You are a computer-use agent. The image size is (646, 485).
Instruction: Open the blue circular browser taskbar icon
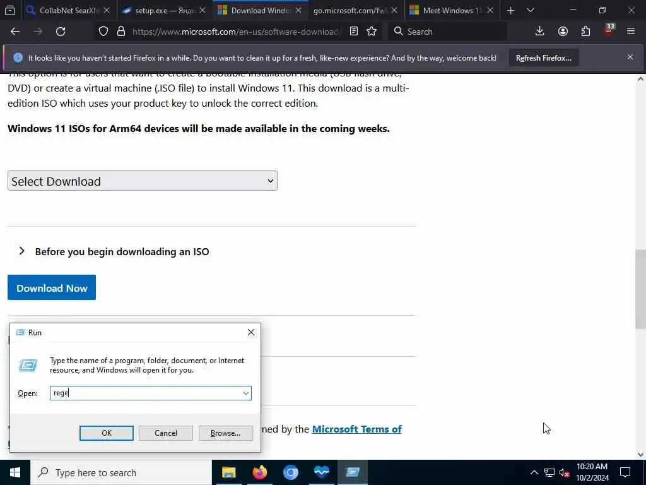click(290, 472)
